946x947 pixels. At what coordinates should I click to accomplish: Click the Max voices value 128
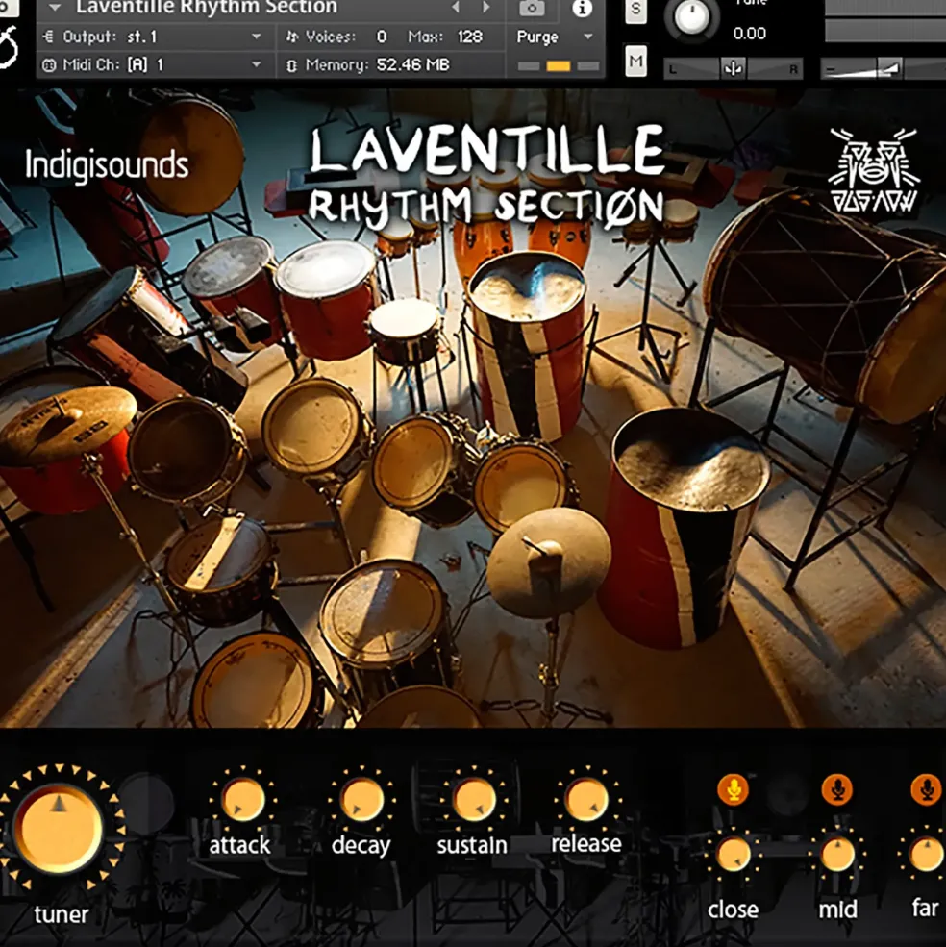[x=469, y=37]
